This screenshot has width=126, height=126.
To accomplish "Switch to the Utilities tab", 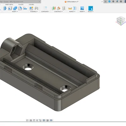I will pyautogui.click(x=31, y=4).
